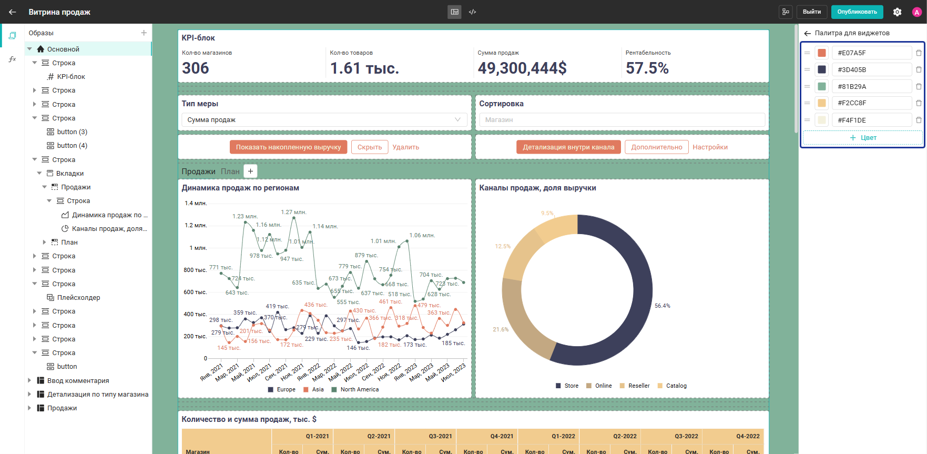Add a new tab with the plus button
Image resolution: width=927 pixels, height=454 pixels.
click(x=251, y=171)
